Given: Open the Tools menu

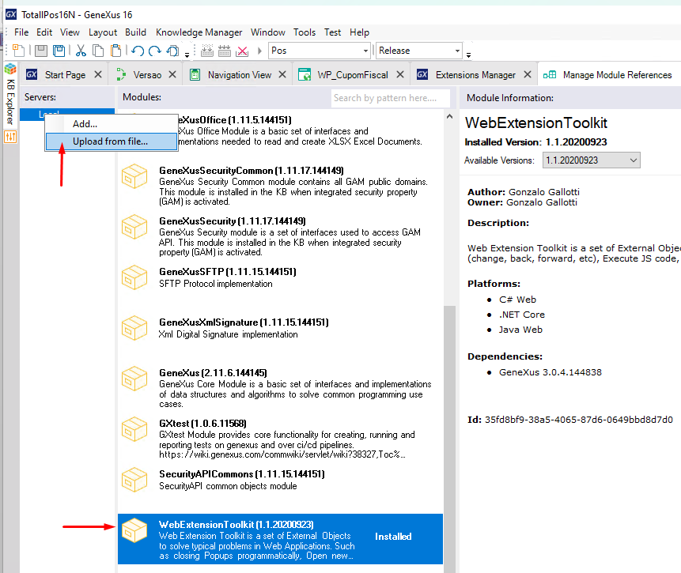Looking at the screenshot, I should click(304, 32).
